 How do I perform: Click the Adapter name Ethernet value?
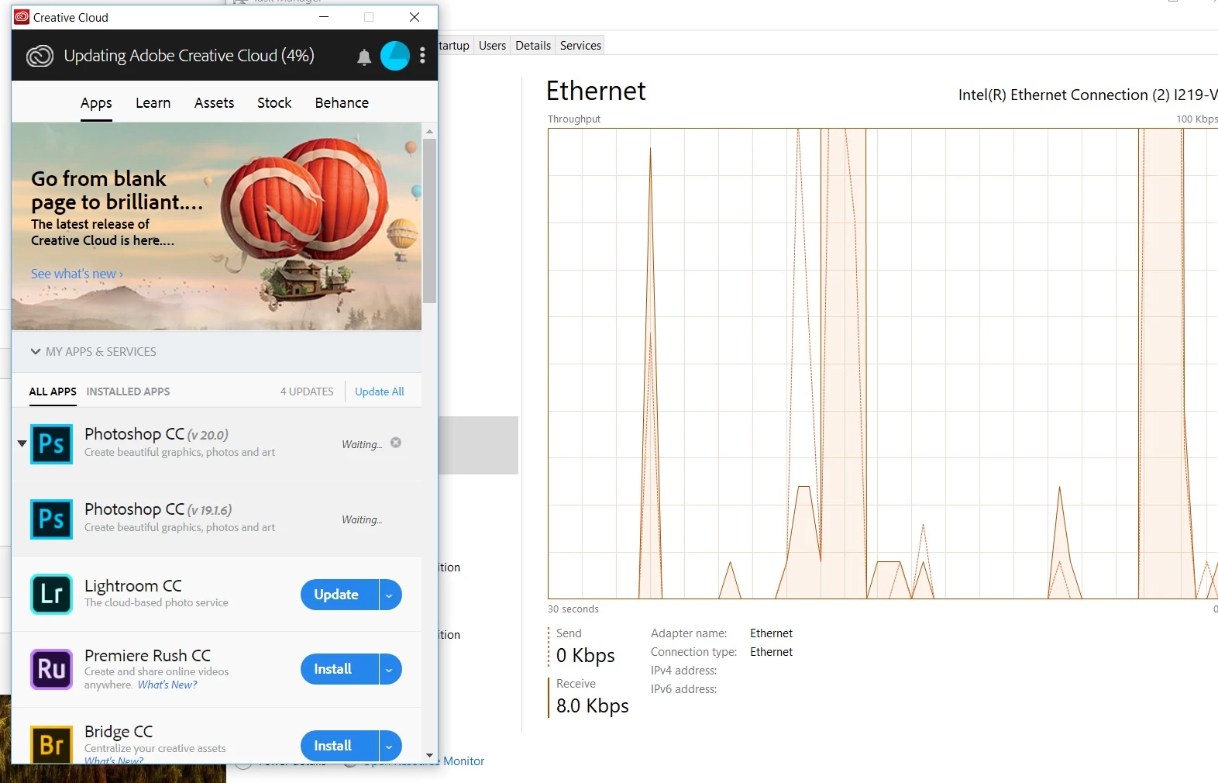[771, 633]
